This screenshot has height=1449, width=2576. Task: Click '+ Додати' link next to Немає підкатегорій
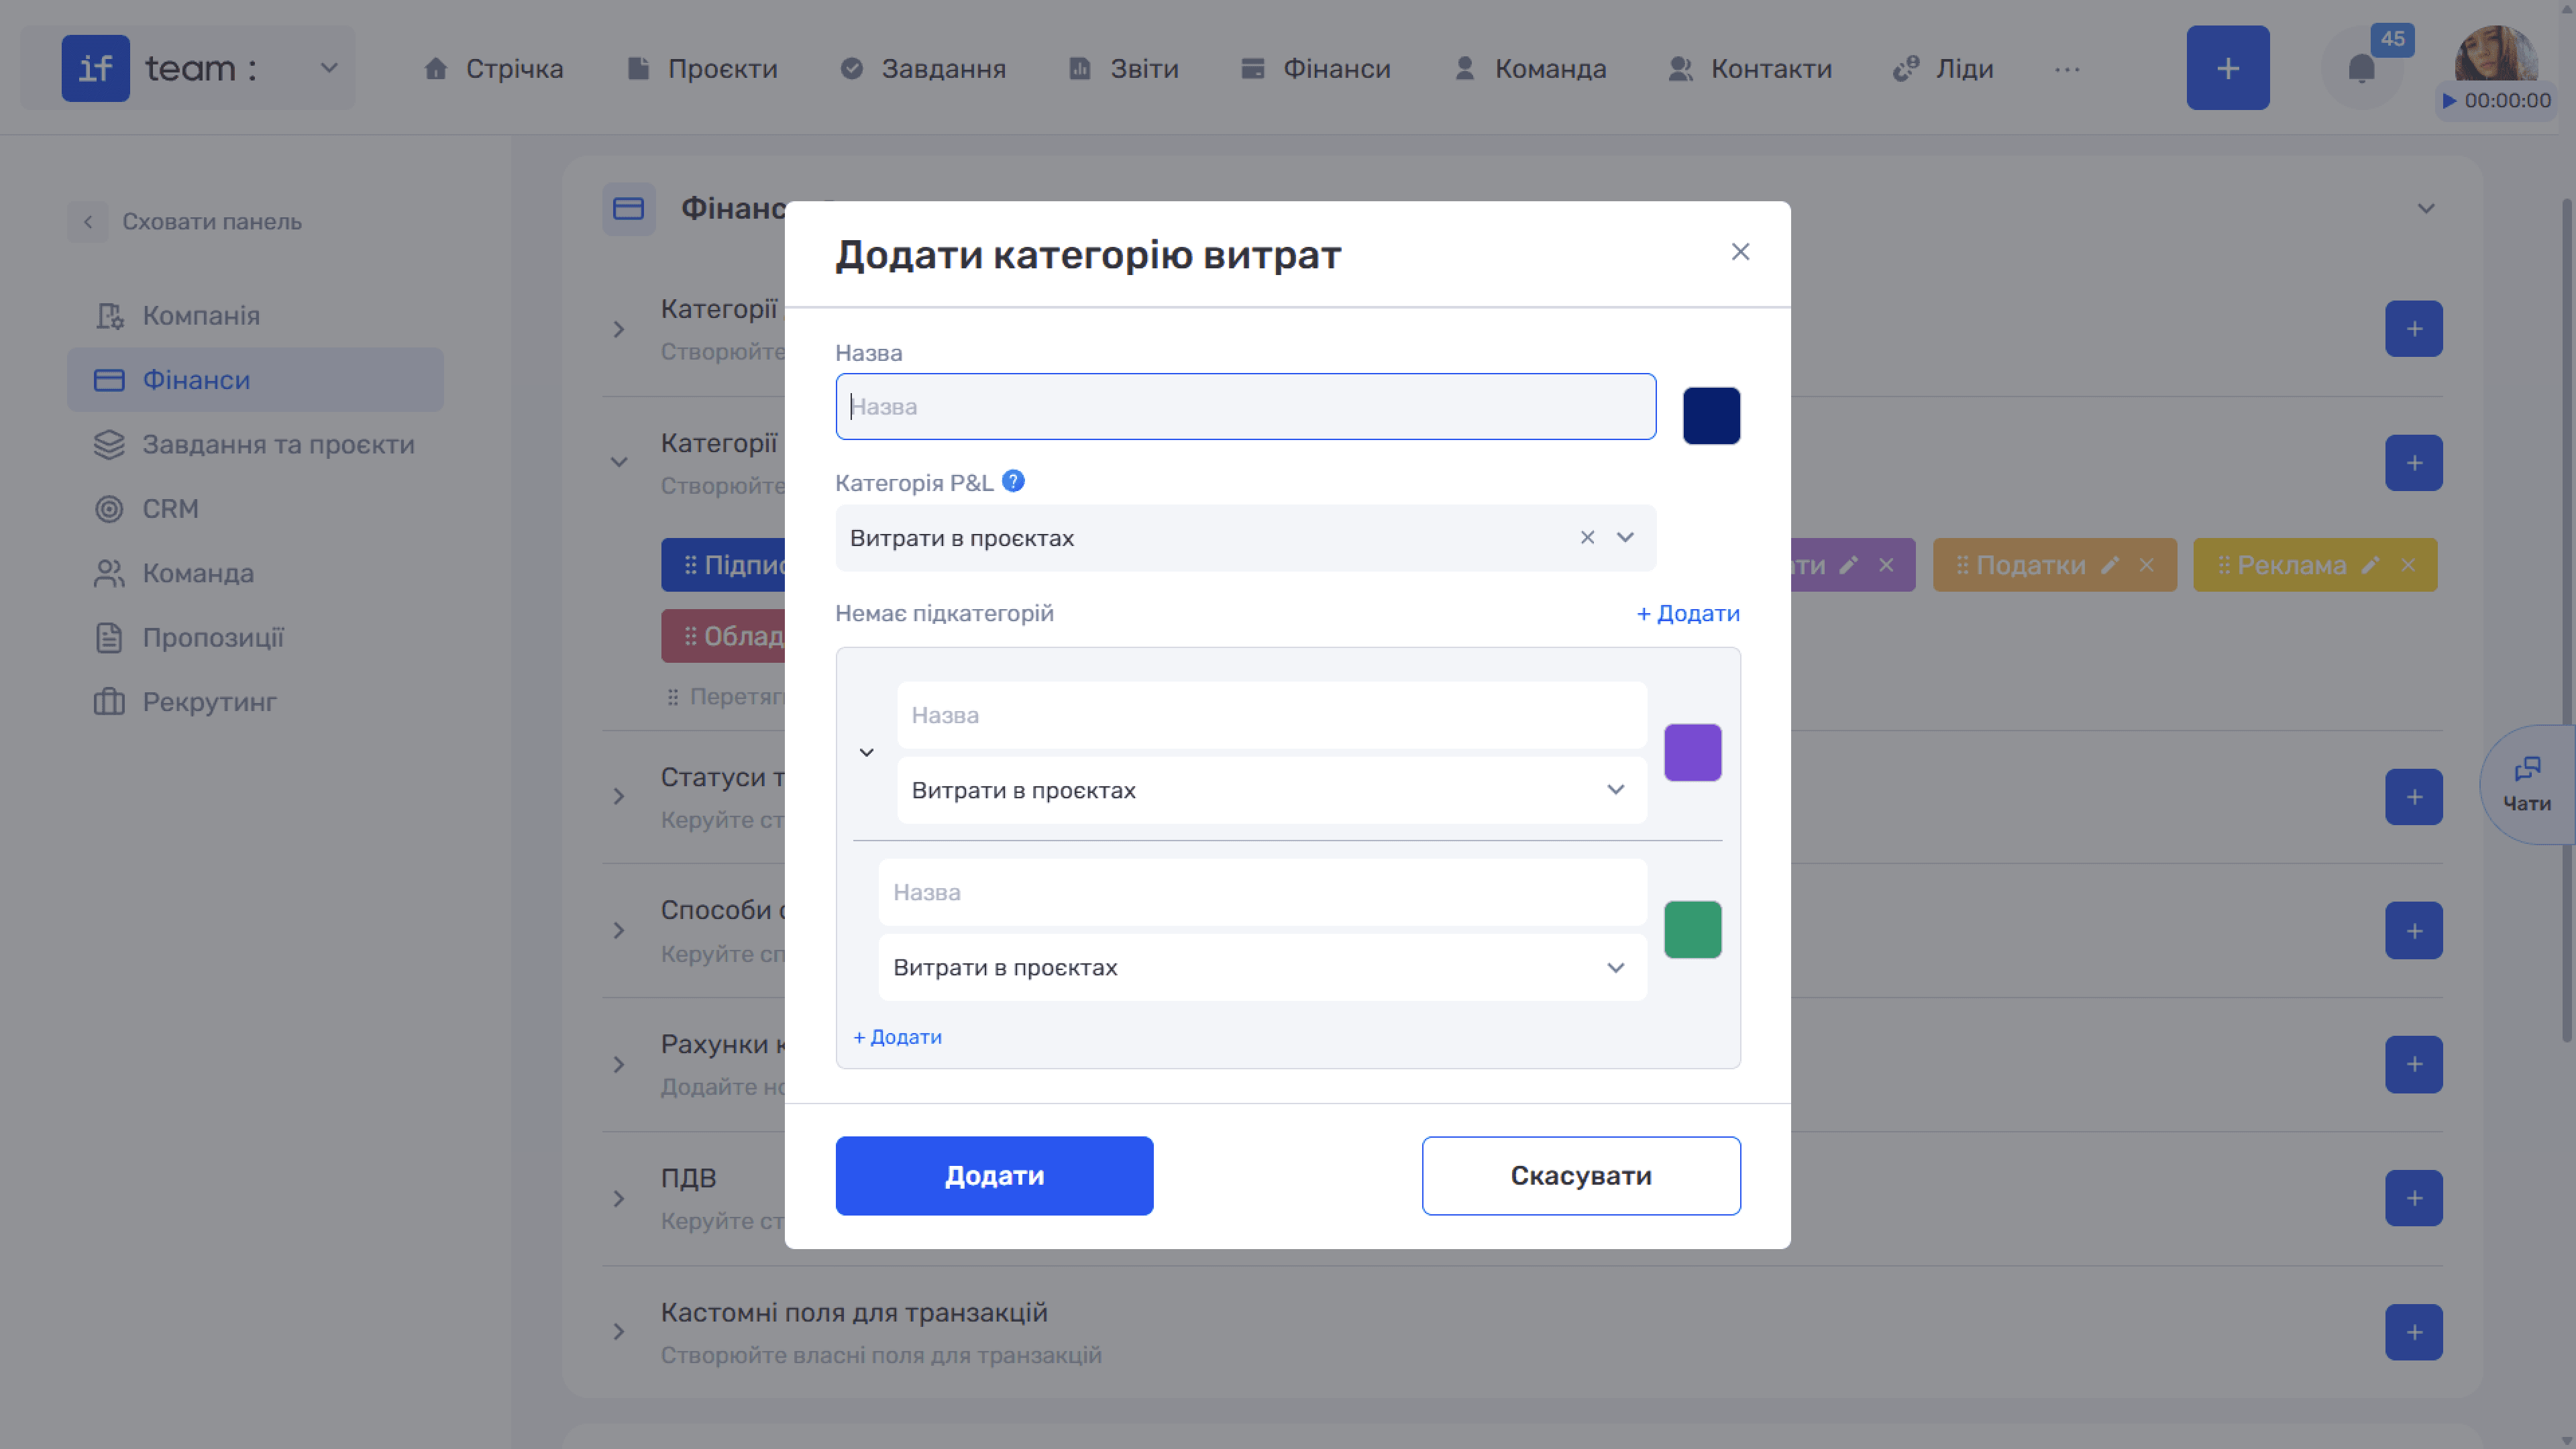click(1688, 613)
